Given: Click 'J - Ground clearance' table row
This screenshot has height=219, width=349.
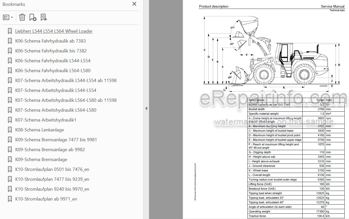Looking at the screenshot, I should click(x=296, y=166).
